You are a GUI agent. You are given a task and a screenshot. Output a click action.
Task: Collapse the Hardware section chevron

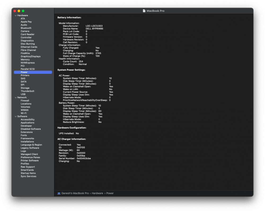pyautogui.click(x=16, y=15)
